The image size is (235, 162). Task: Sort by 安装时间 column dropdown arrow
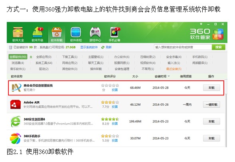click(x=169, y=76)
